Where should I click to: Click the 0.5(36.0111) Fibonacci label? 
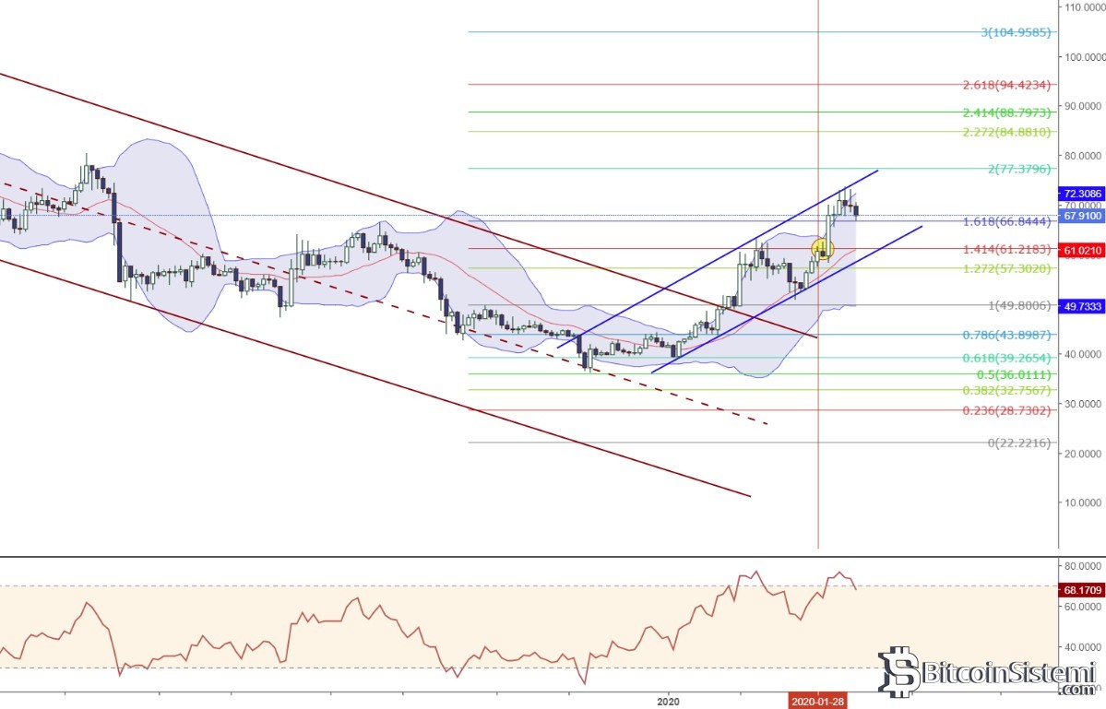[1013, 374]
